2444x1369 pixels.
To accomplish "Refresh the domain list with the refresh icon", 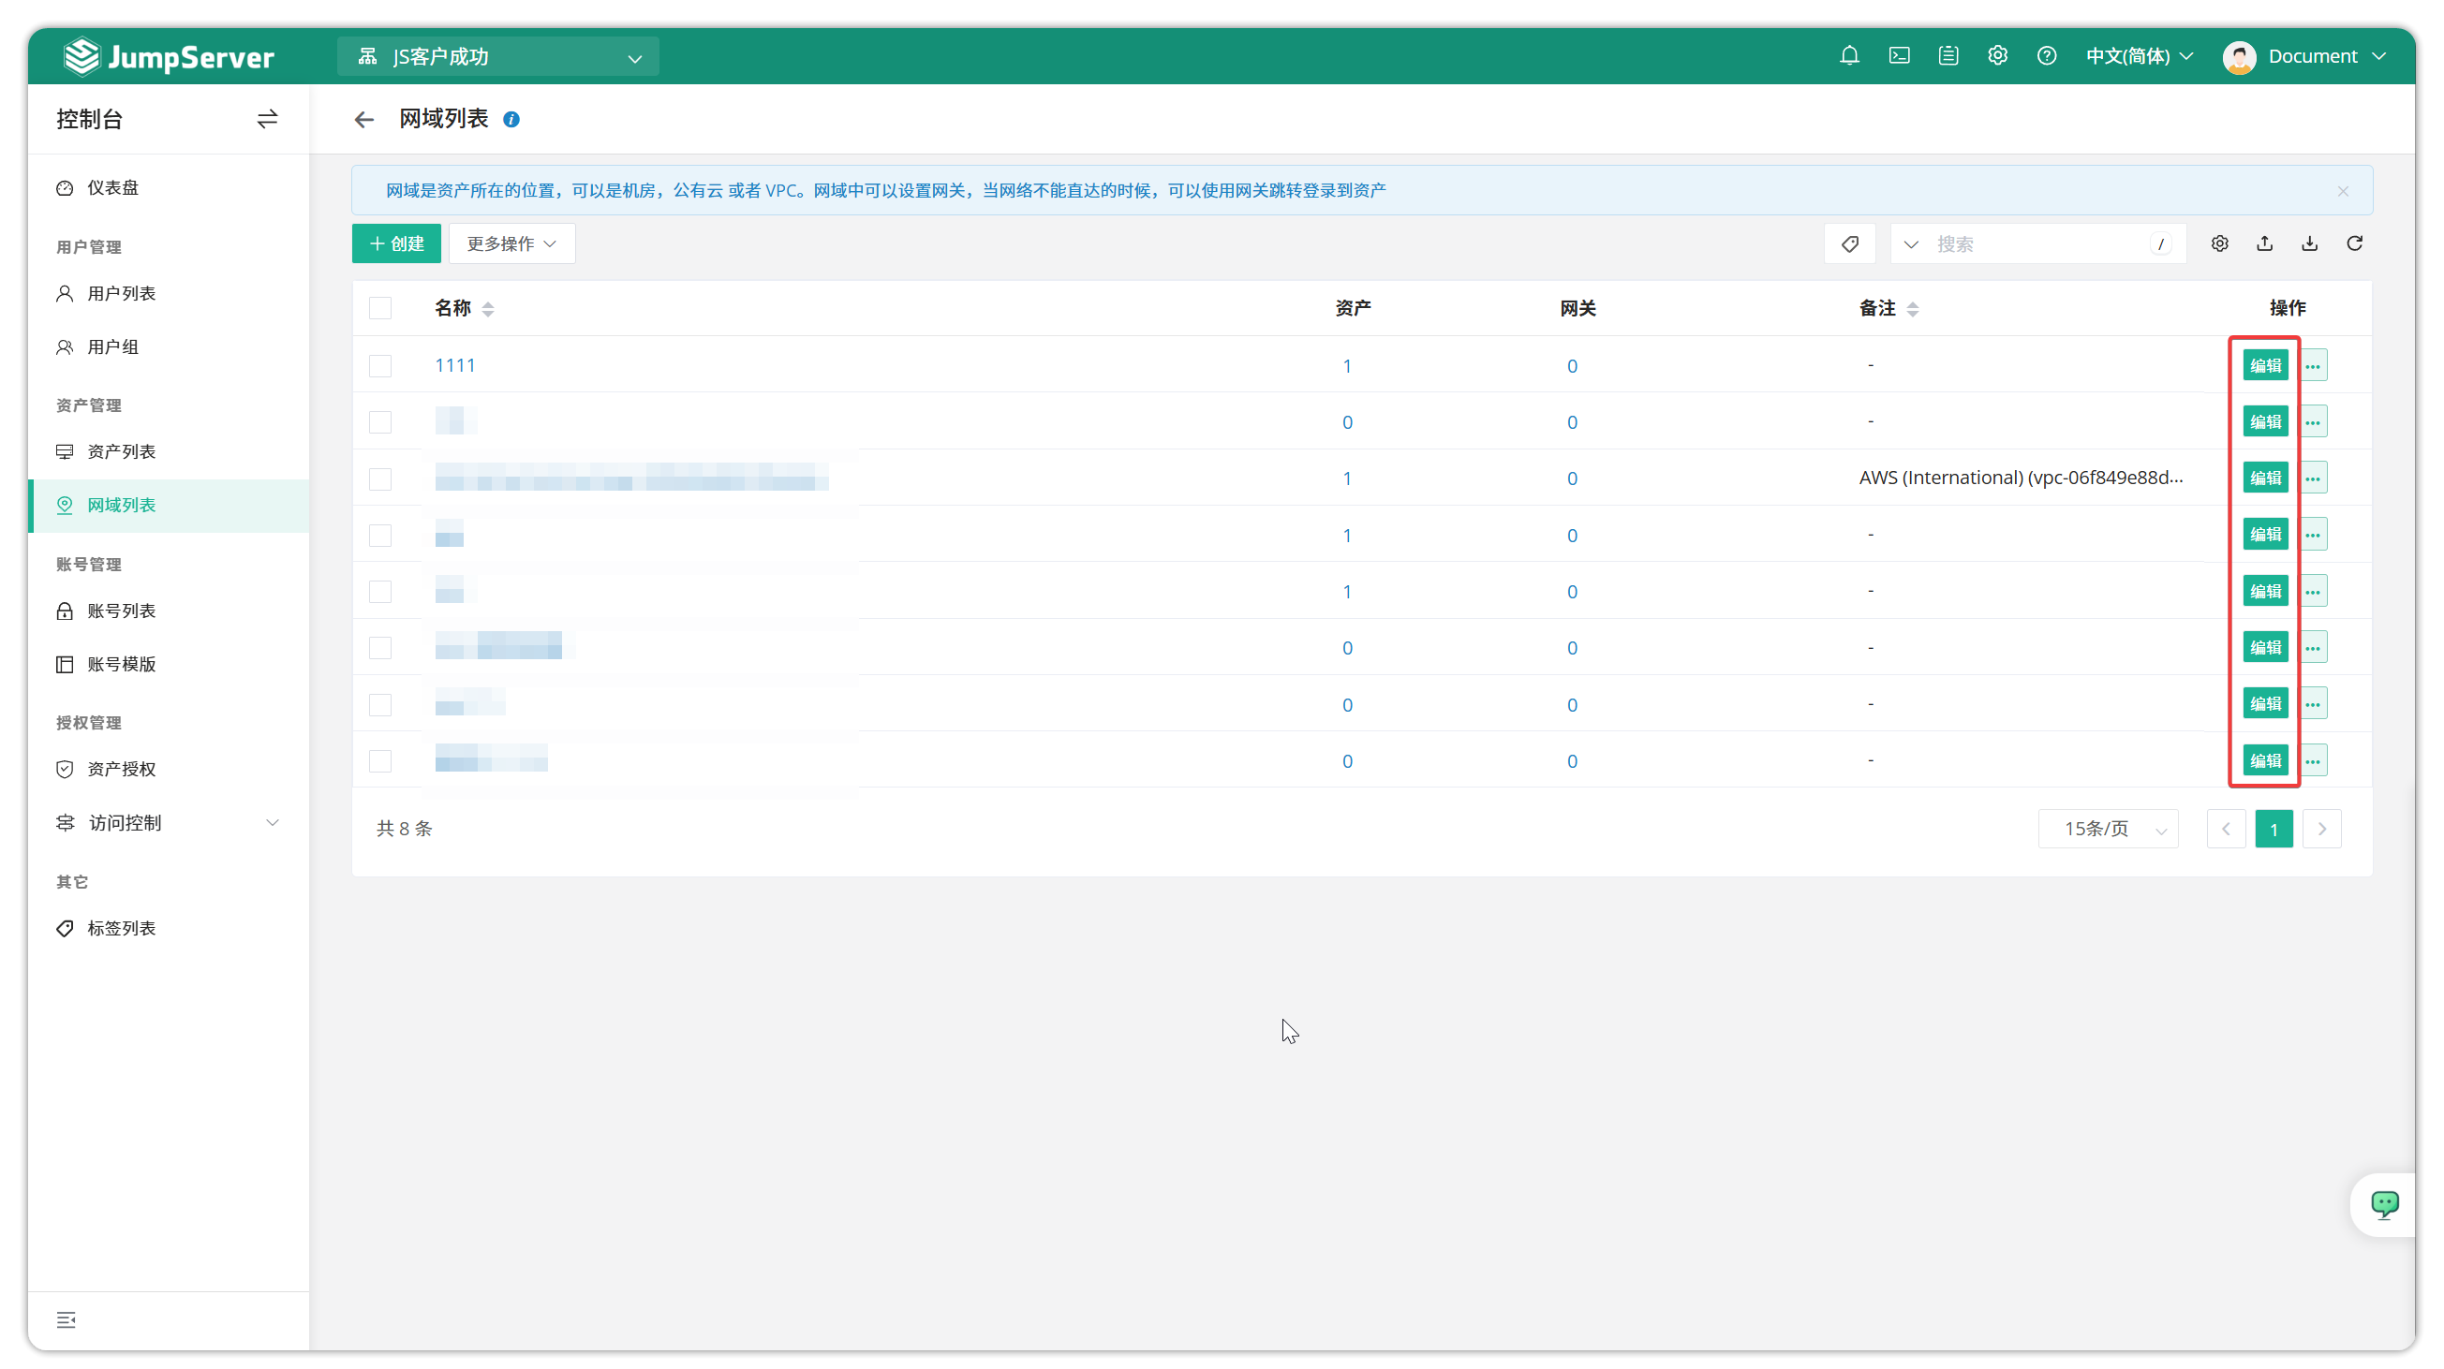I will [2356, 243].
